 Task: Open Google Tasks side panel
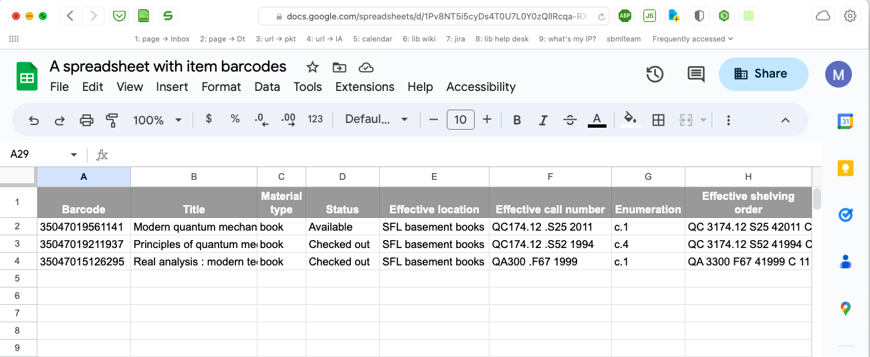point(845,215)
